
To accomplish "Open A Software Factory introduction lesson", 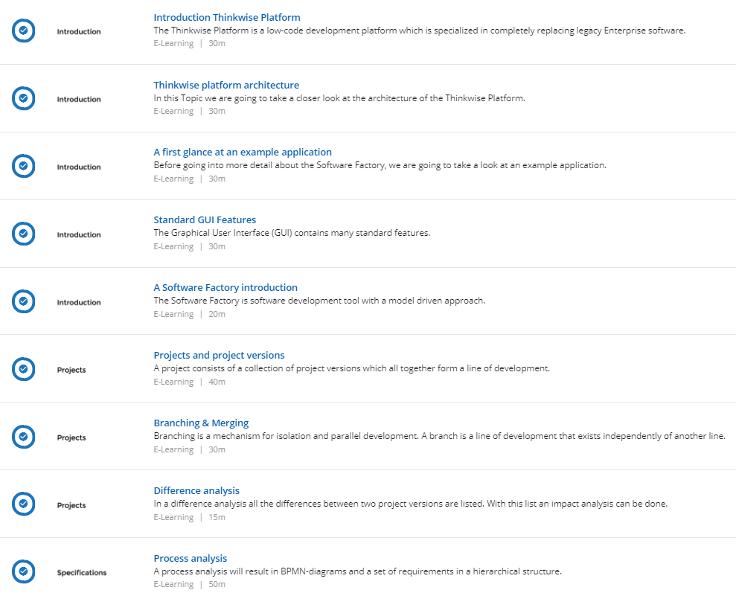I will click(225, 287).
